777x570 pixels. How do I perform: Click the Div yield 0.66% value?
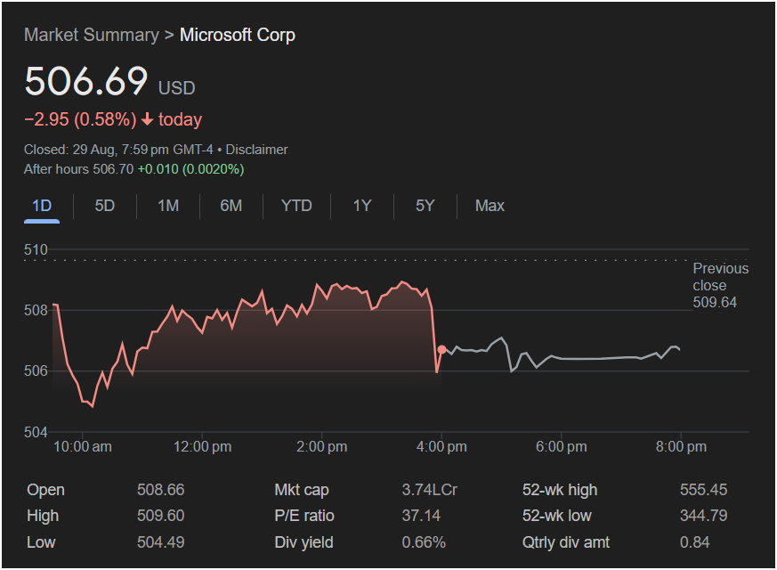[x=424, y=542]
